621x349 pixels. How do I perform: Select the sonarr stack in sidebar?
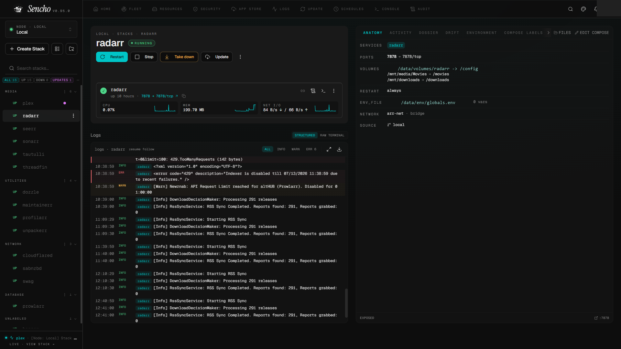pyautogui.click(x=41, y=141)
